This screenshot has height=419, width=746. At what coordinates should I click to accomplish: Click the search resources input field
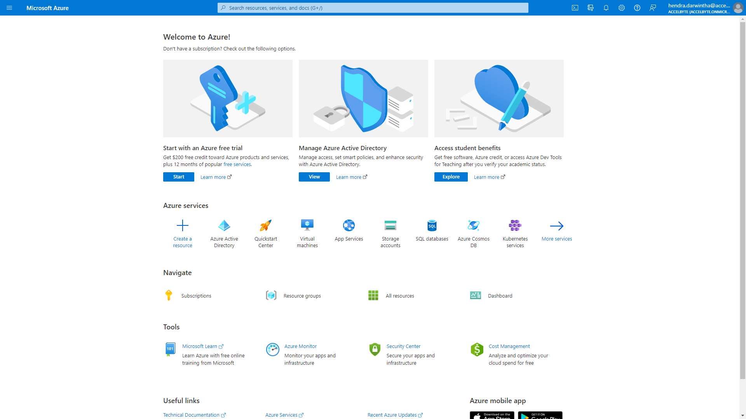click(x=373, y=8)
